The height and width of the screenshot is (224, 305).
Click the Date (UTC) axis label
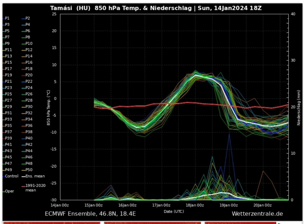tap(174, 211)
